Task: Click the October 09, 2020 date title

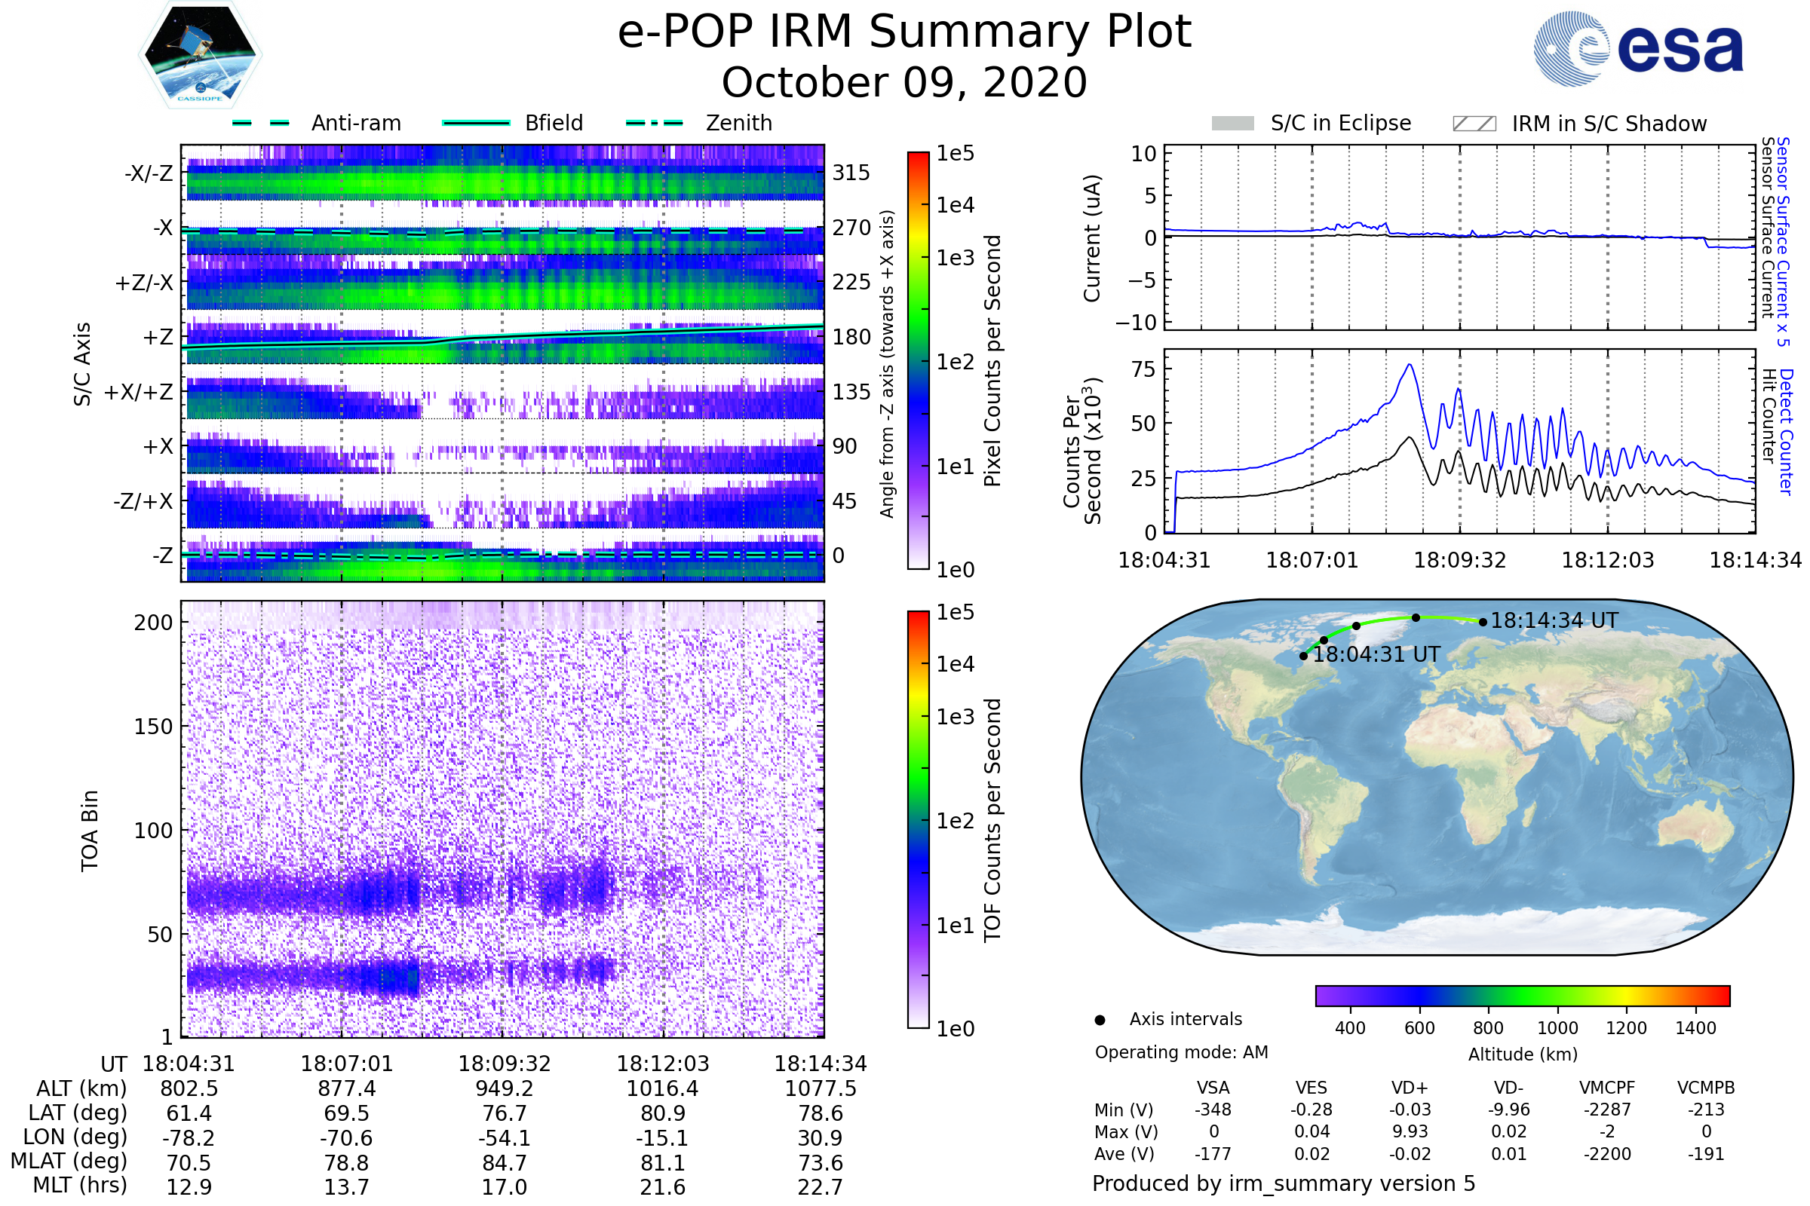Action: (904, 82)
